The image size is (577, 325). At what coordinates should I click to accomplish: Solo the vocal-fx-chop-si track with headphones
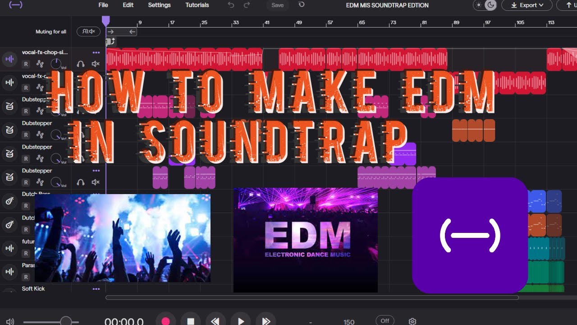[x=81, y=64]
